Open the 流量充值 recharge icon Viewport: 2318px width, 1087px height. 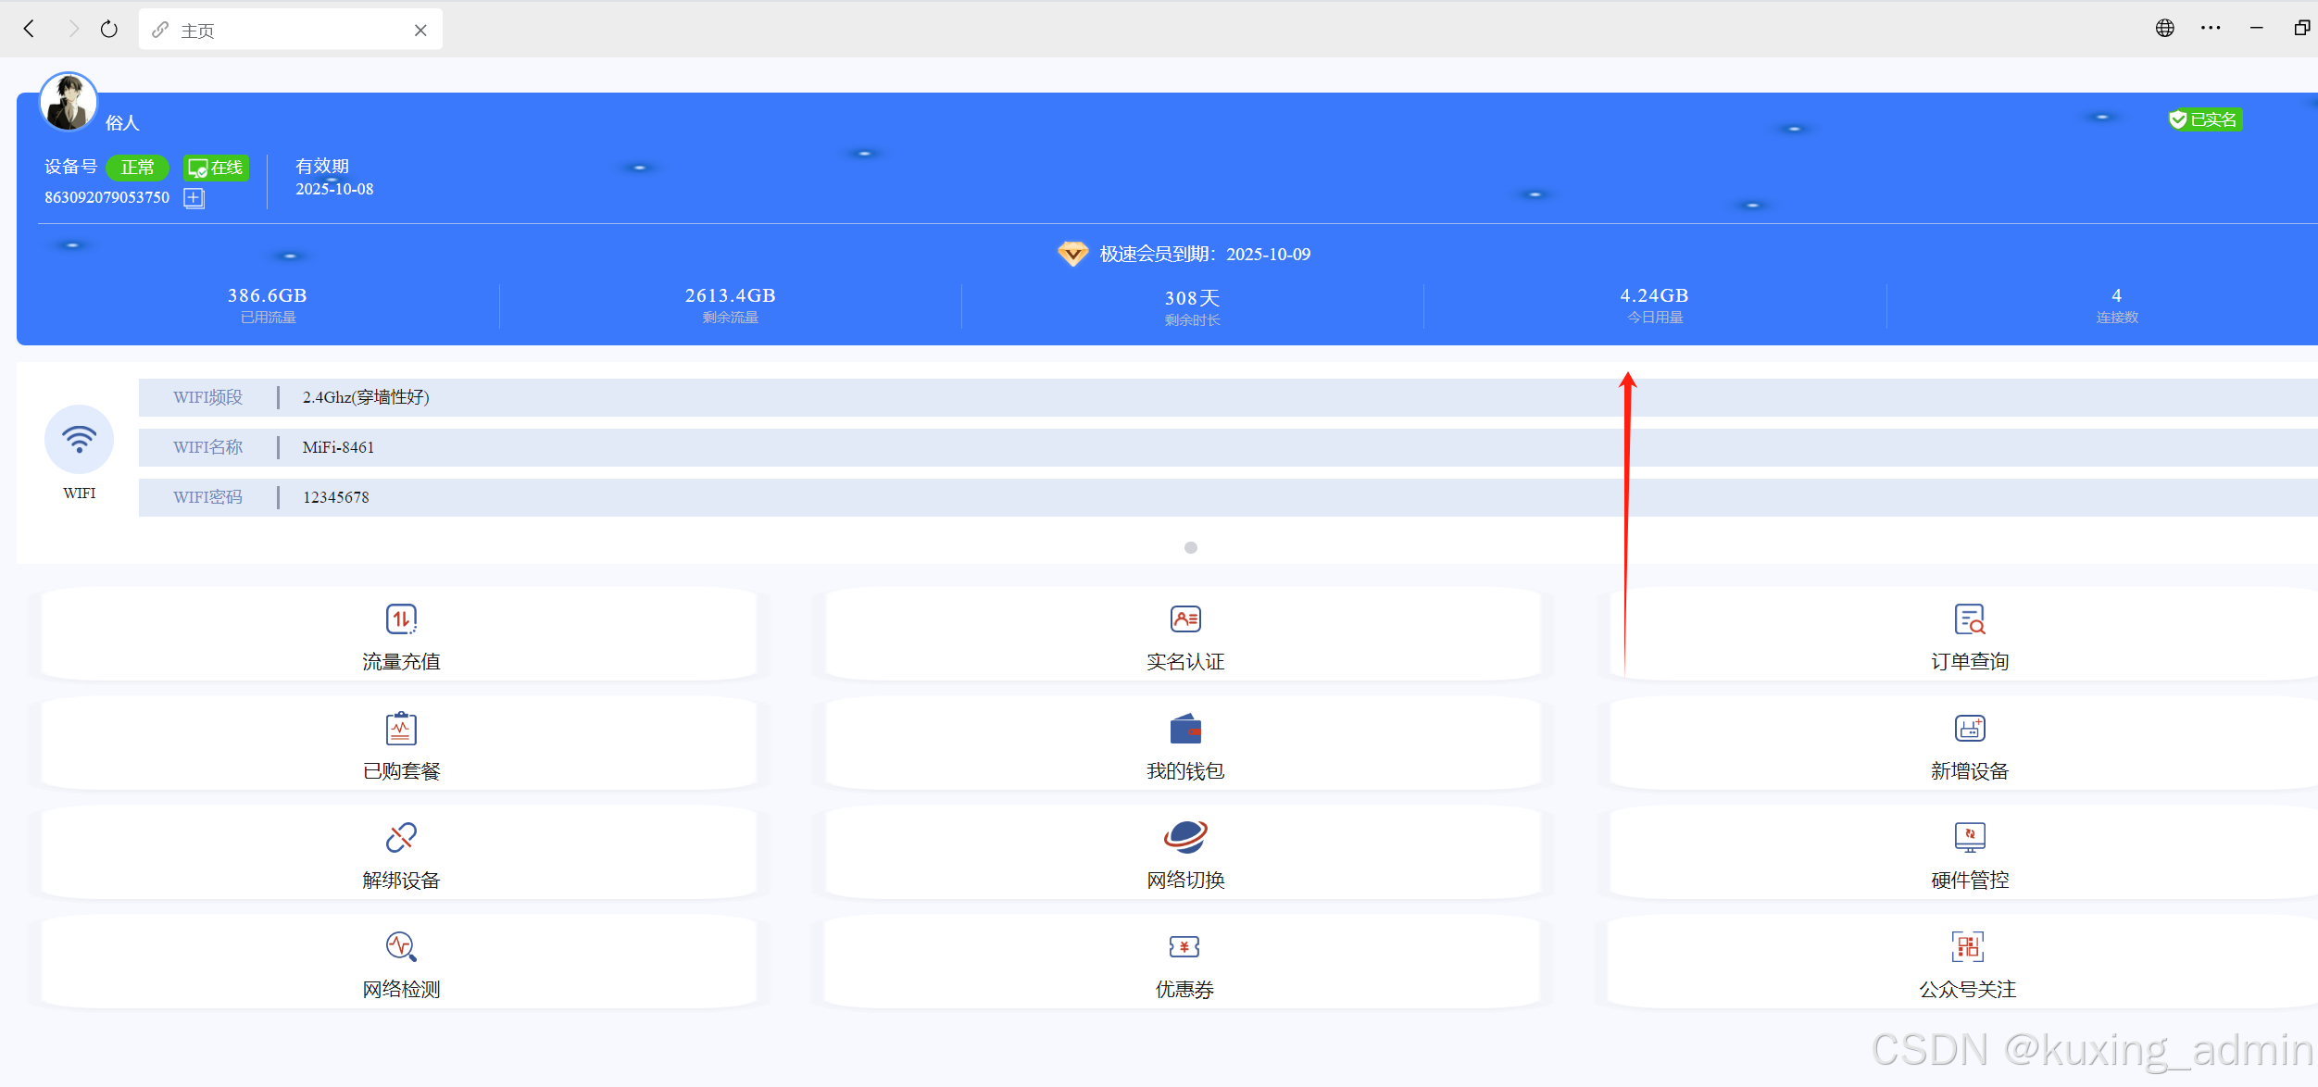click(x=401, y=619)
